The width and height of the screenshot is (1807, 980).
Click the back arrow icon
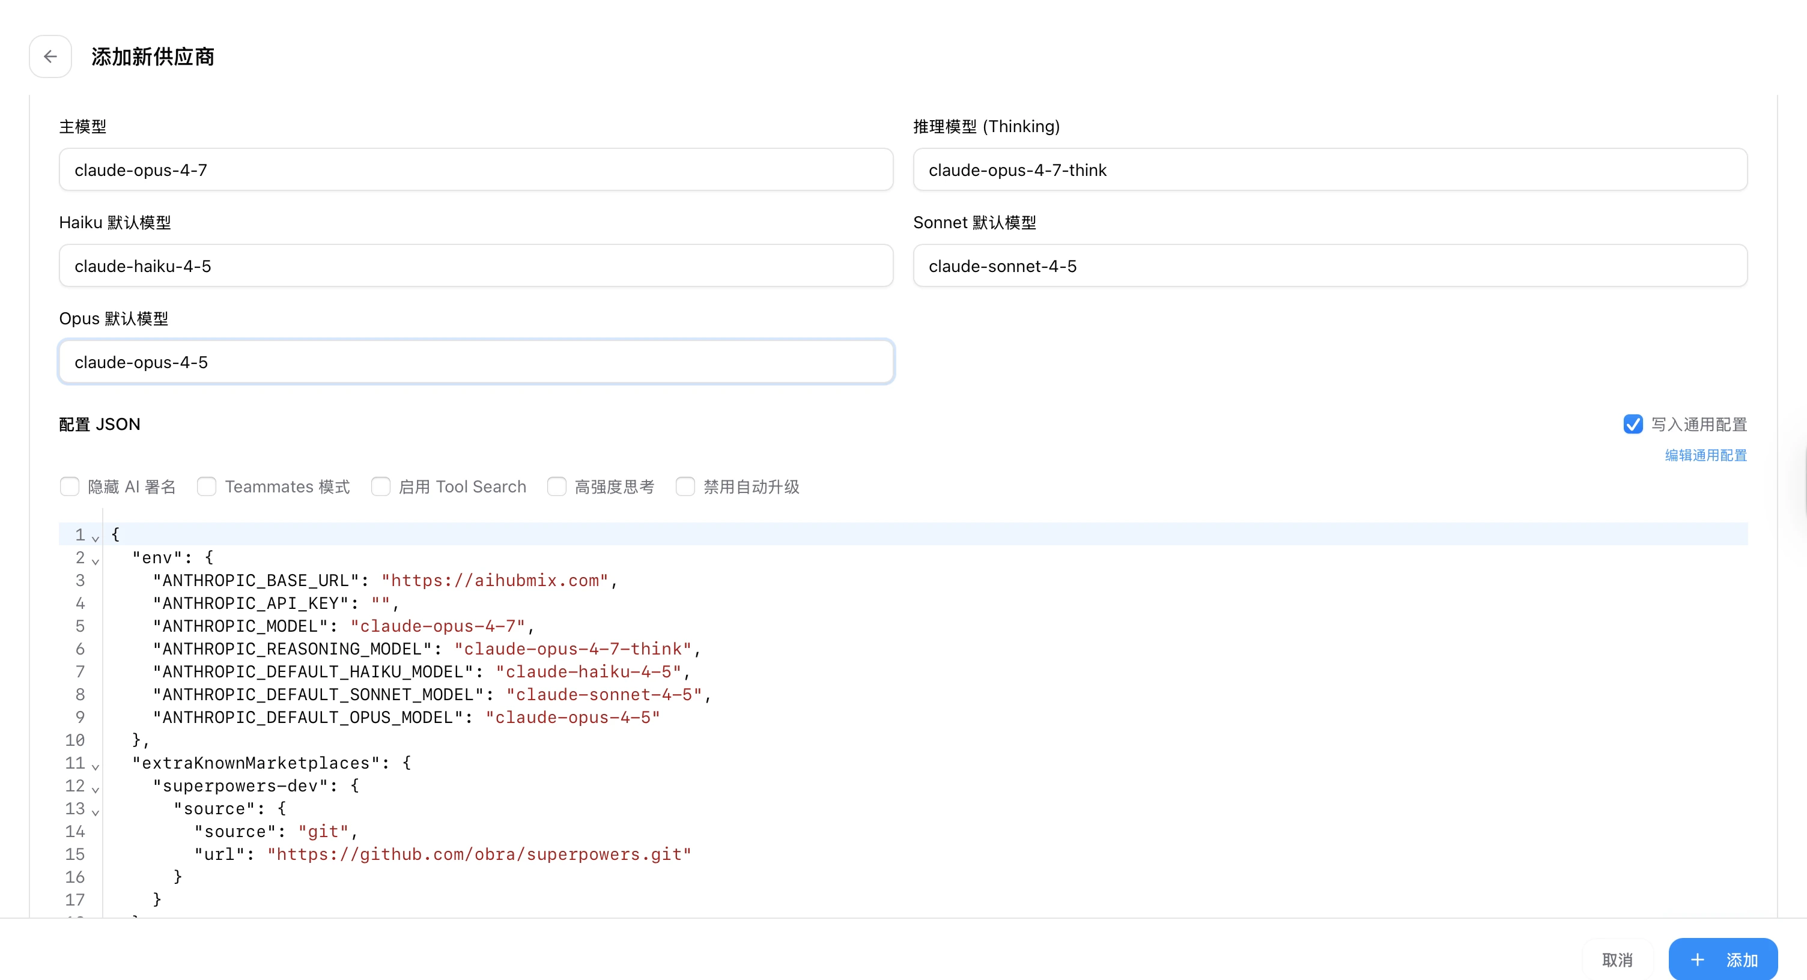pyautogui.click(x=50, y=56)
